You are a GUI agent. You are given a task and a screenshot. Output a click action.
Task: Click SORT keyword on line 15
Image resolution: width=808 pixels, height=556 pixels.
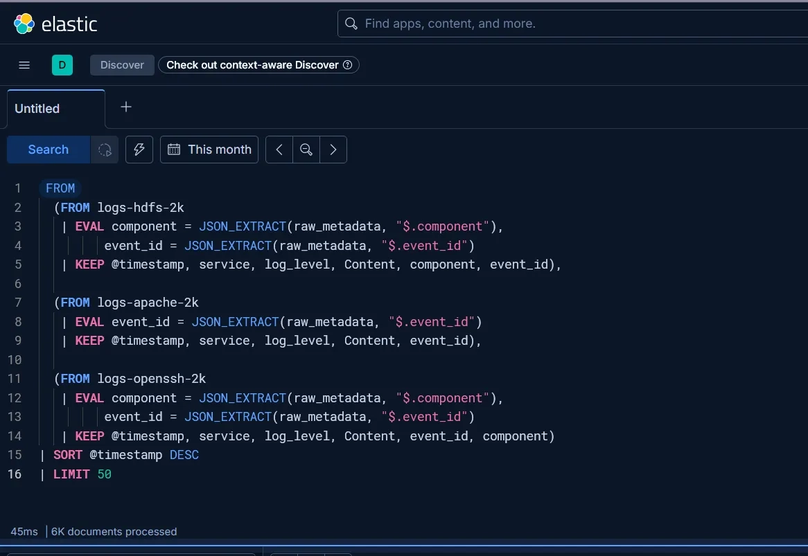67,455
